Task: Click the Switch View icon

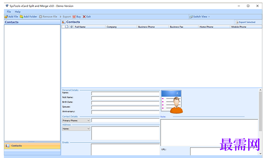Action: point(191,17)
